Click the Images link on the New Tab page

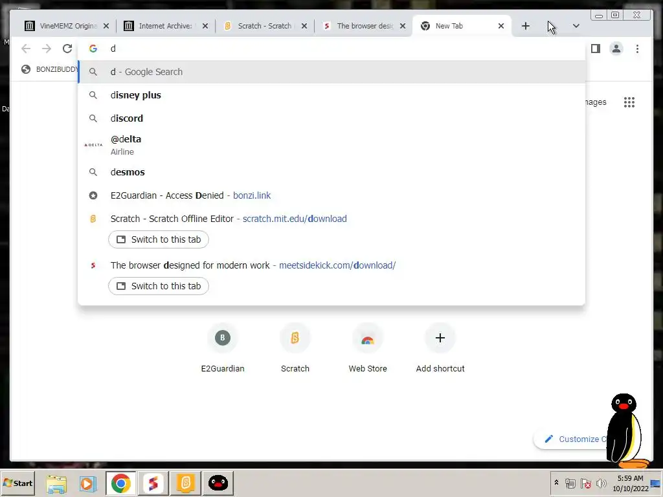click(x=595, y=102)
